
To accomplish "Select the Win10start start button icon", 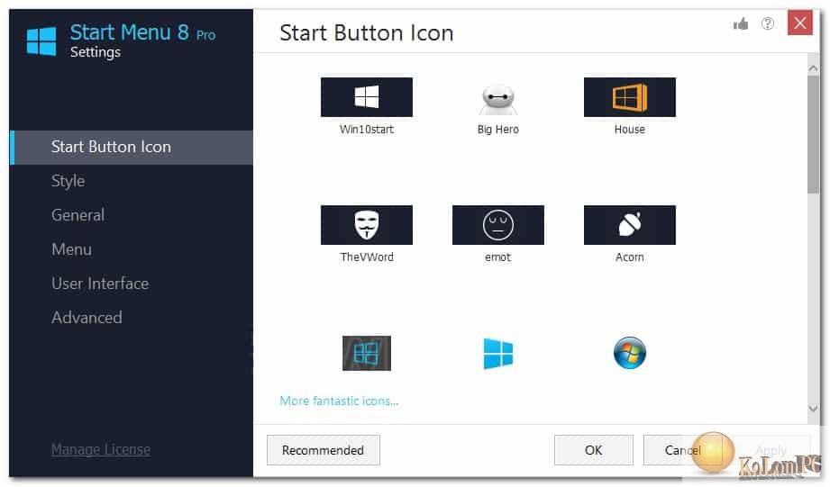I will tap(366, 97).
